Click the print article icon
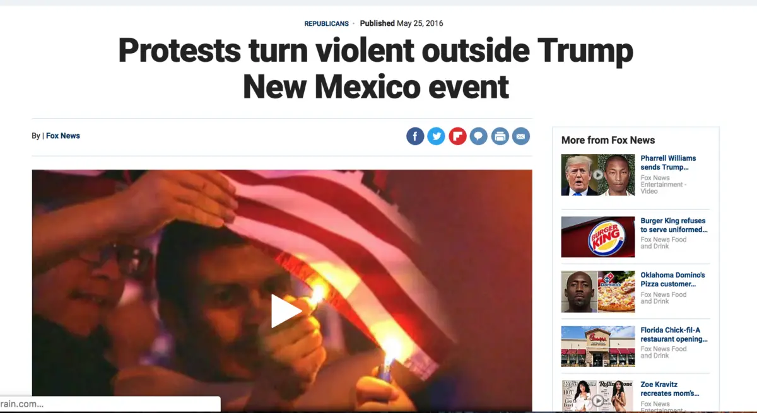The height and width of the screenshot is (413, 757). [x=500, y=136]
